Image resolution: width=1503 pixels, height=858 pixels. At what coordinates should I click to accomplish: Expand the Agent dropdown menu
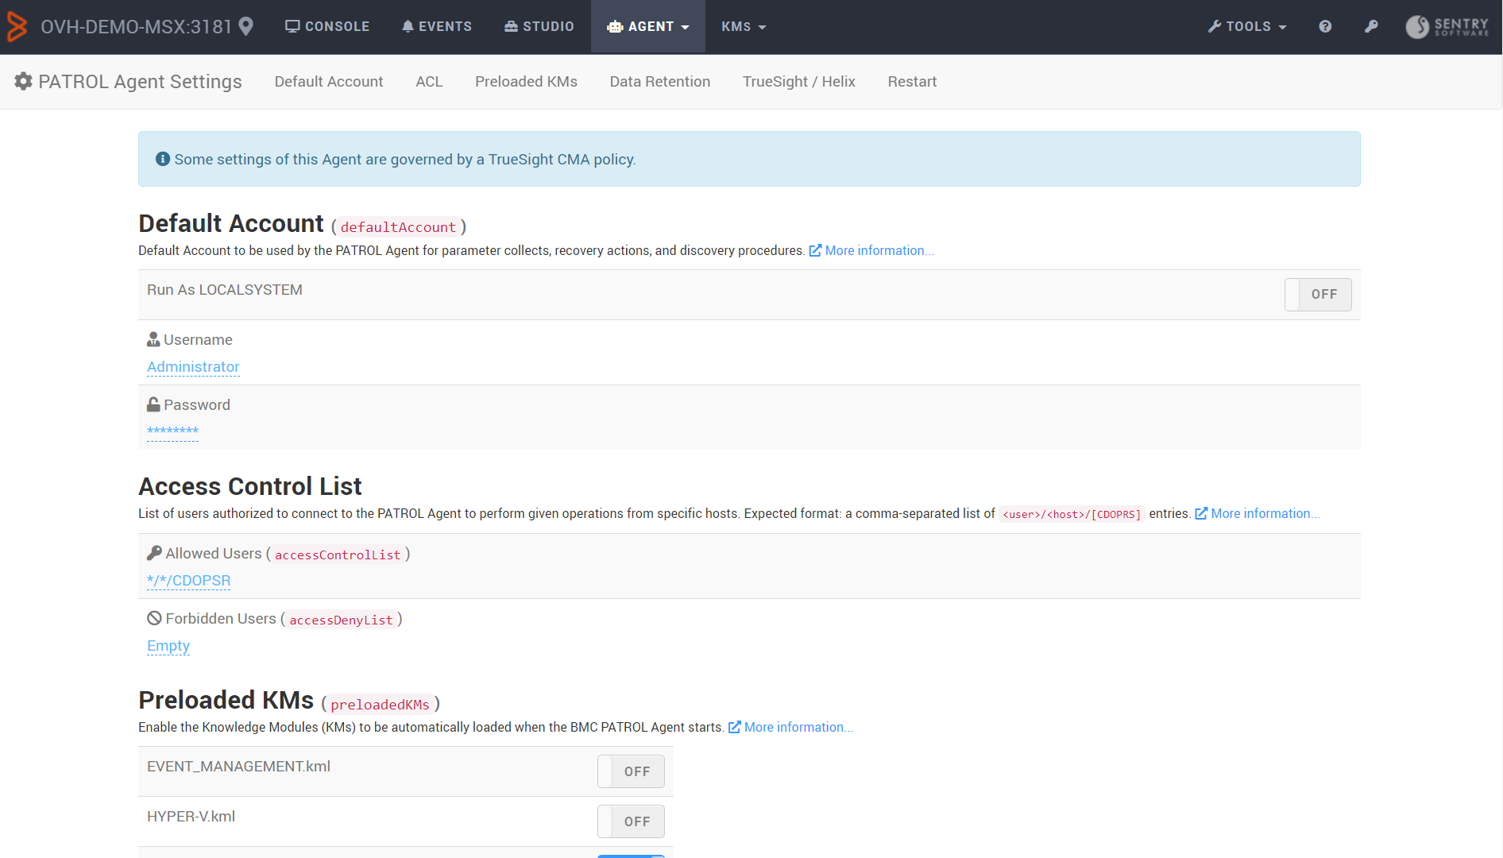pos(648,26)
